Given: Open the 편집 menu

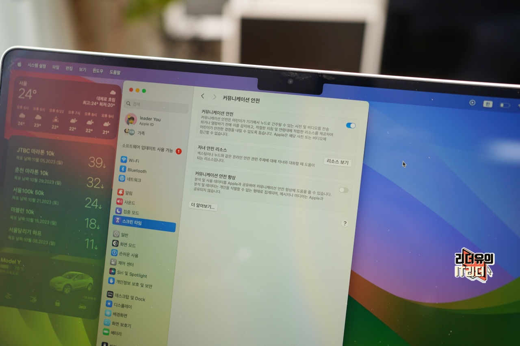Looking at the screenshot, I should pos(69,69).
